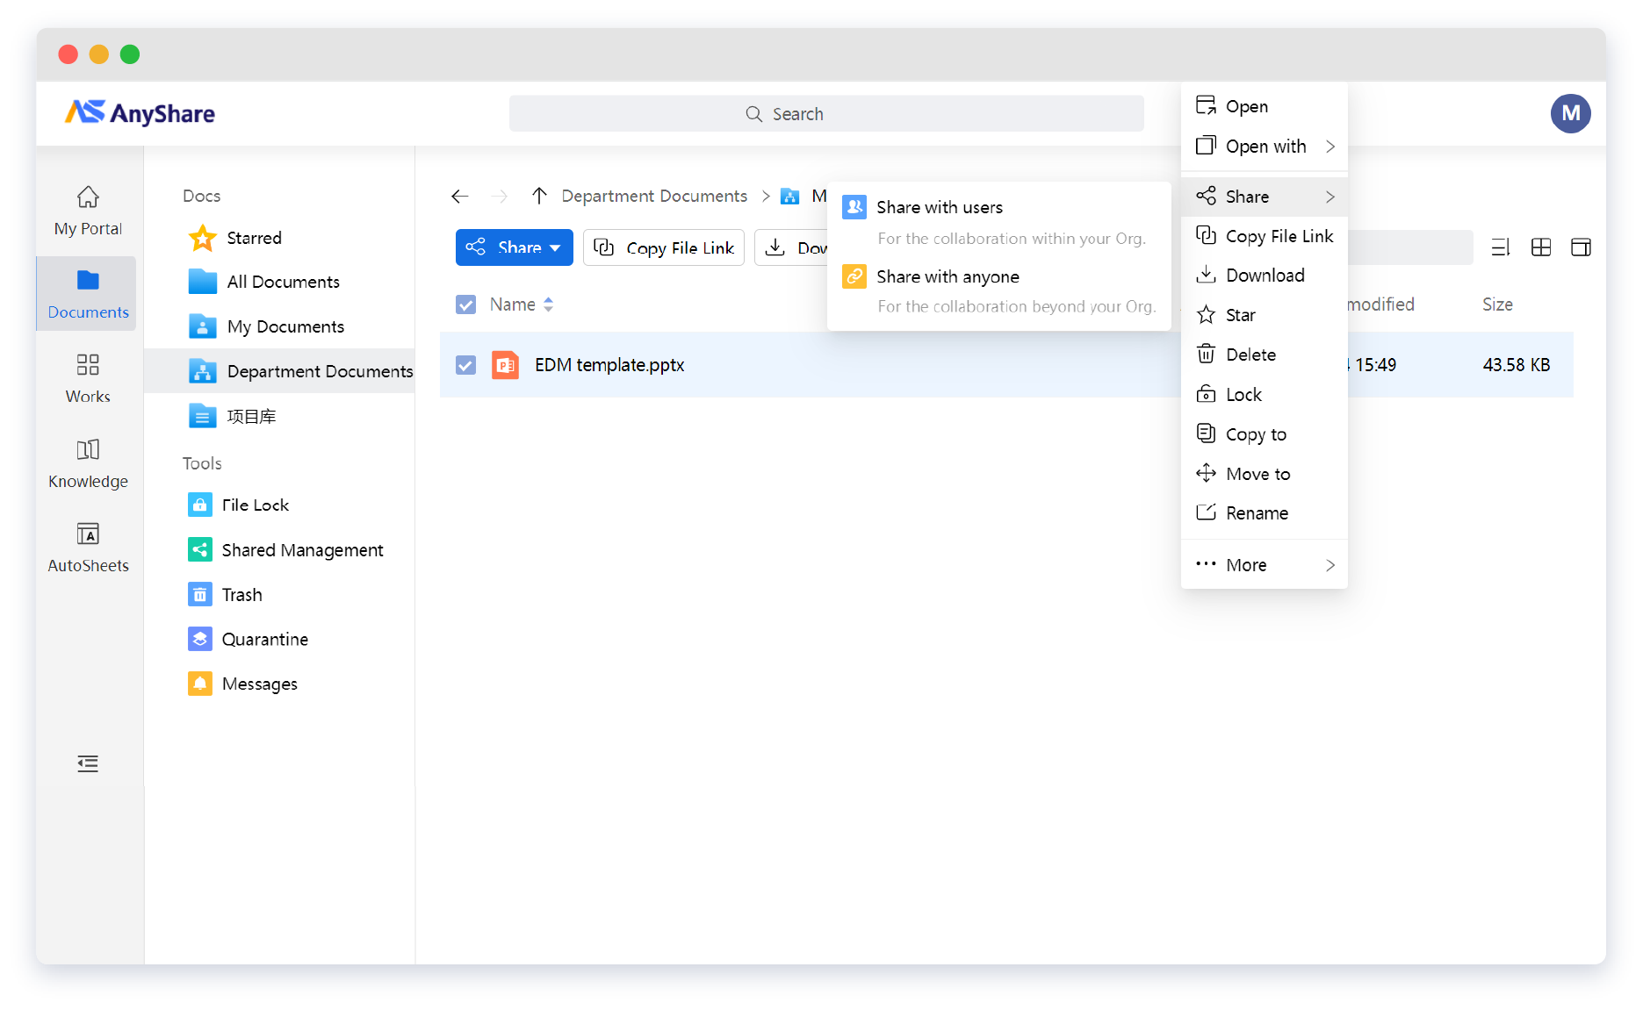Open the Works section in sidebar
The width and height of the screenshot is (1643, 1010).
click(87, 377)
